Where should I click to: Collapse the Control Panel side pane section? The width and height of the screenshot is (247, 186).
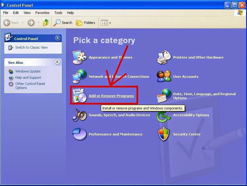coord(57,38)
